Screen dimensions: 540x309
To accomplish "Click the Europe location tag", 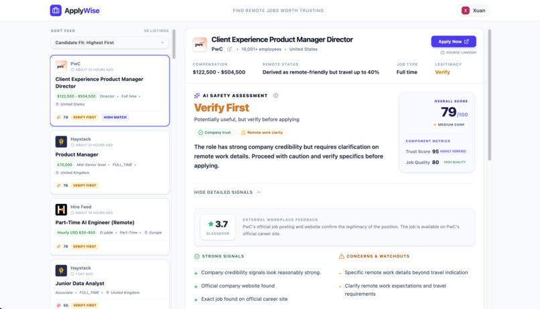I will (x=153, y=233).
